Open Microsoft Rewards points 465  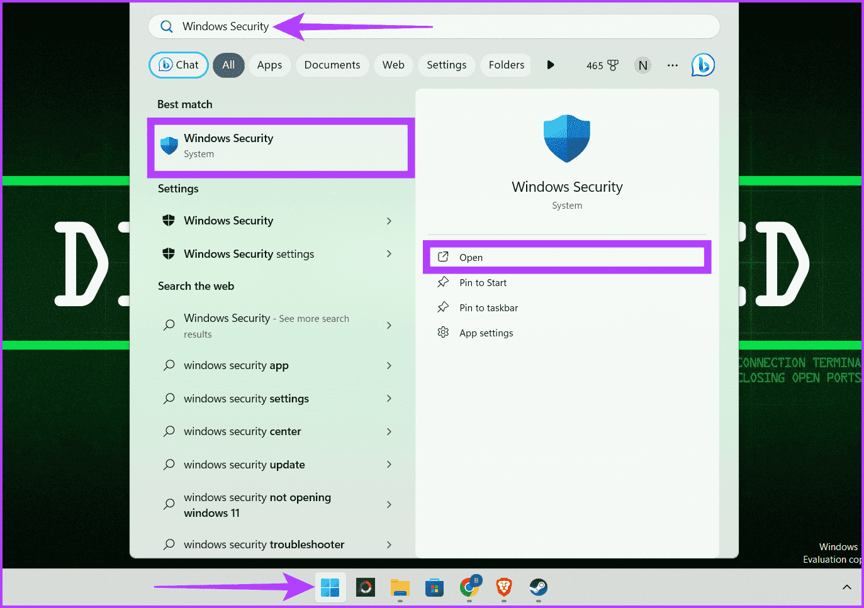602,65
